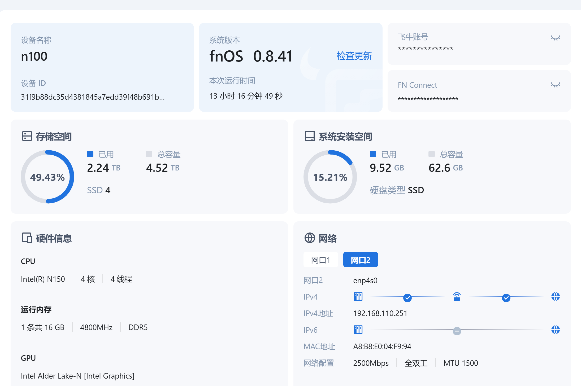Viewport: 581px width, 386px height.
Task: Click the Intel(R) N150 CPU name
Action: coord(43,279)
